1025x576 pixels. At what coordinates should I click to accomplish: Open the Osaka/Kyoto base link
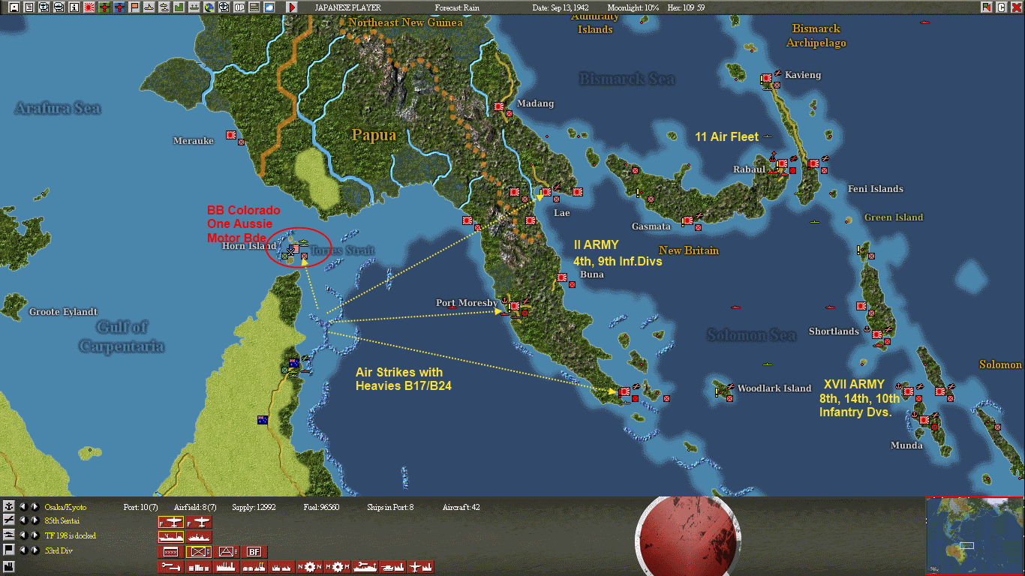[x=65, y=507]
